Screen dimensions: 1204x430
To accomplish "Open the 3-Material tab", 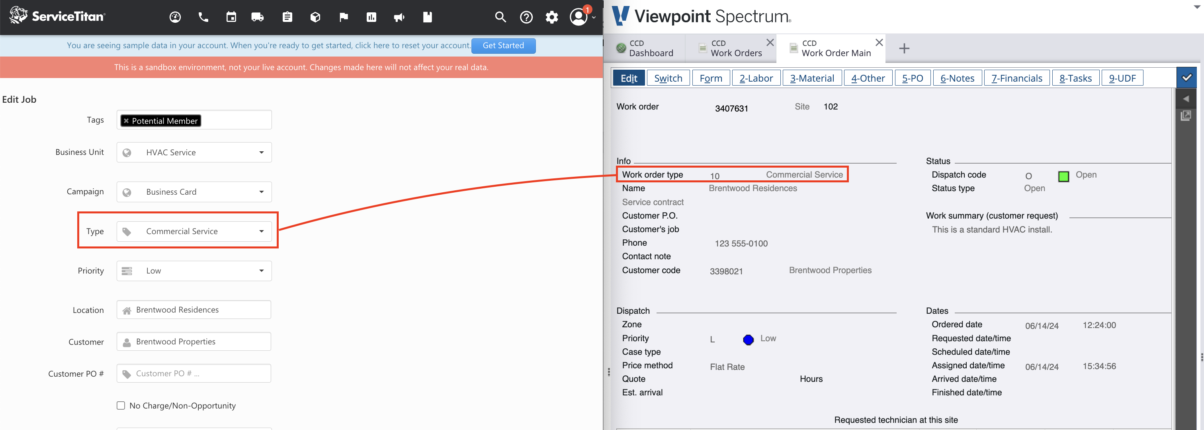I will [x=812, y=78].
